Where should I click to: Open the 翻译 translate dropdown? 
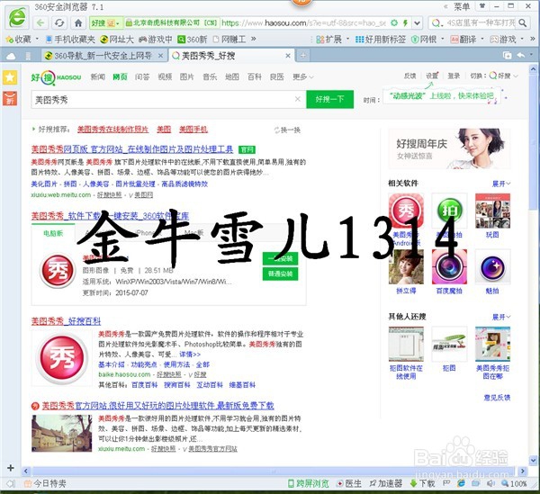click(x=467, y=40)
